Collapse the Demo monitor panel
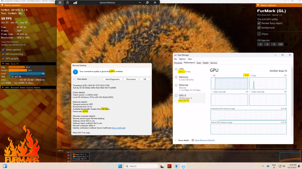302x169 pixels. coord(2,5)
